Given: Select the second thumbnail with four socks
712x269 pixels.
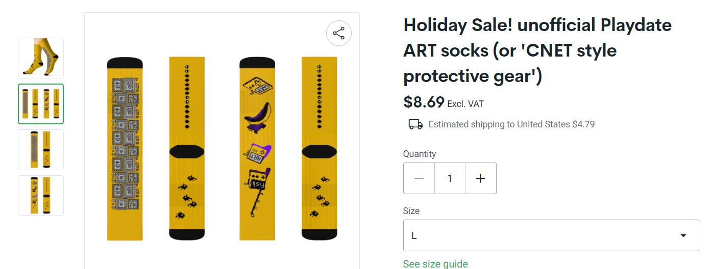Looking at the screenshot, I should [x=41, y=104].
